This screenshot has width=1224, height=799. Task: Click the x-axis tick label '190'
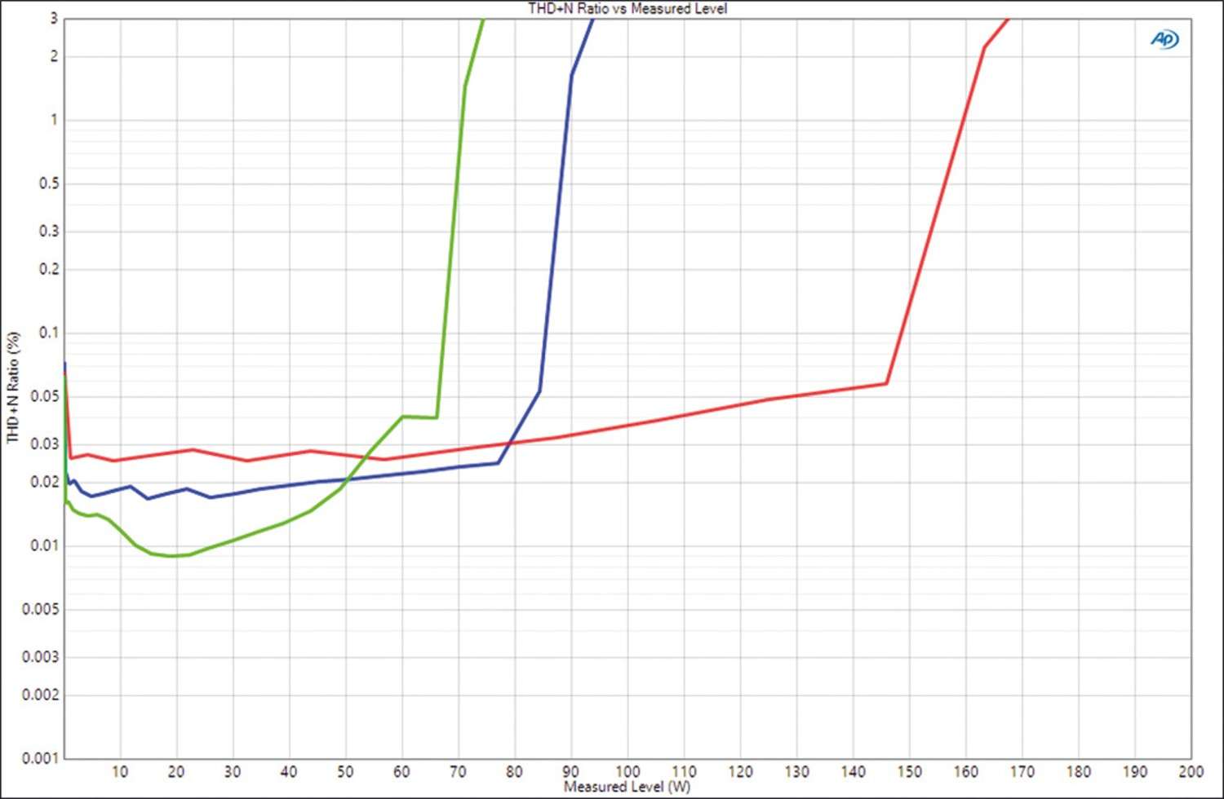(1134, 771)
